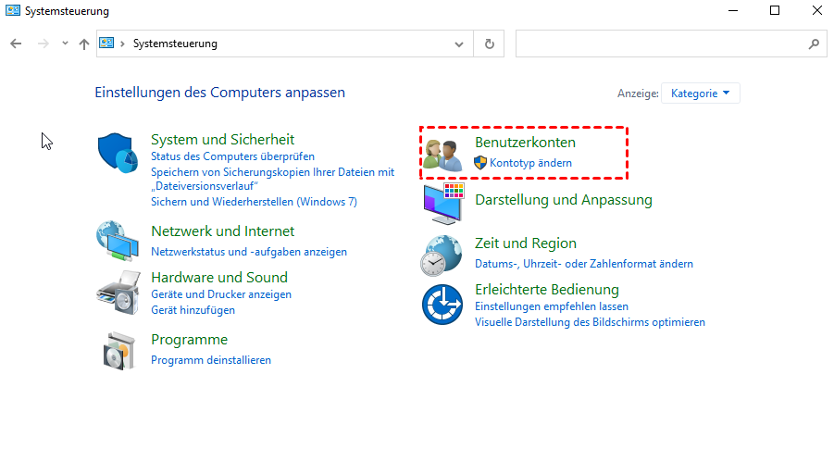Screen dimensions: 834x449
Task: Refresh the Systemsteuerung view
Action: [490, 44]
